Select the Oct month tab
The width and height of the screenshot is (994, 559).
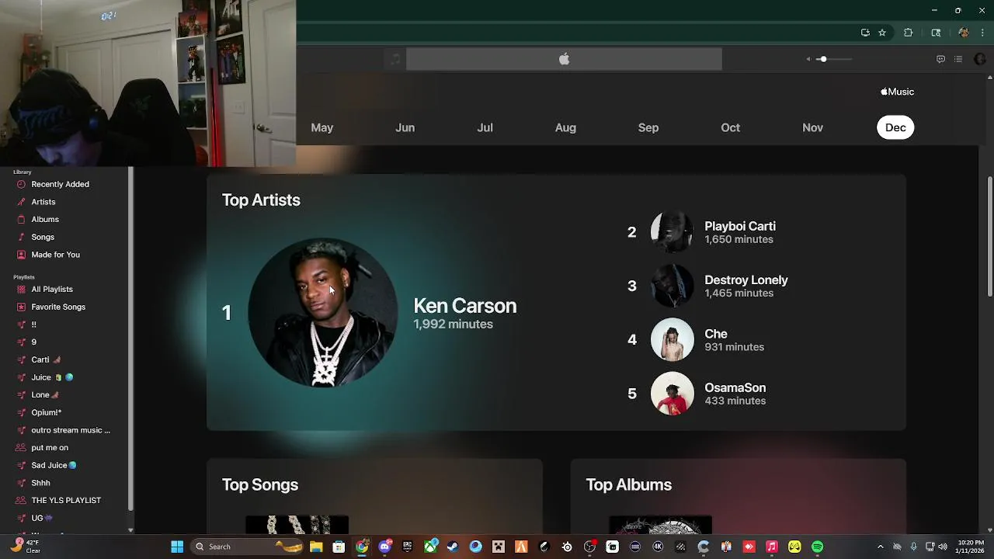click(x=730, y=127)
